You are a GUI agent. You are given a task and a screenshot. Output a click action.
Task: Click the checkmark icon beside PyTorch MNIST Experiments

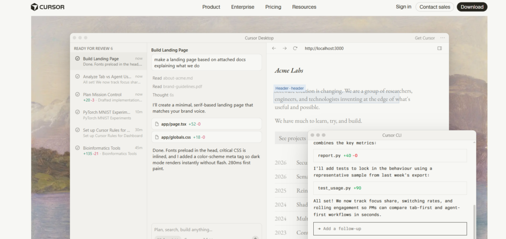click(78, 112)
